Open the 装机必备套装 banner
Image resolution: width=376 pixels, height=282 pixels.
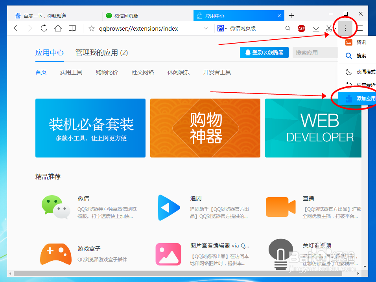pos(90,128)
